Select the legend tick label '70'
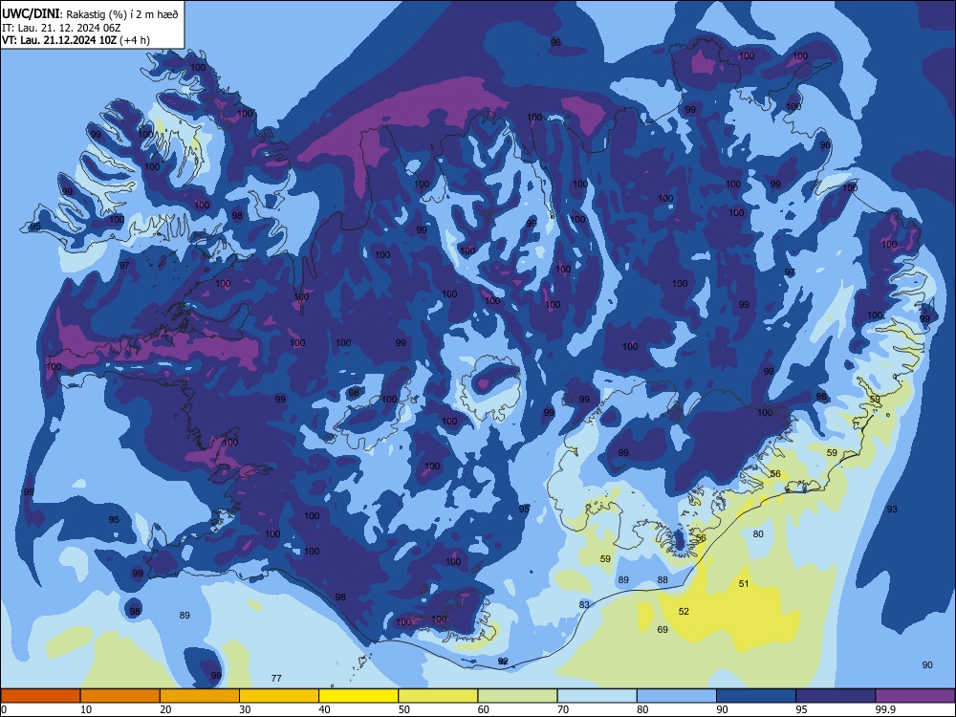956x717 pixels. 563,709
